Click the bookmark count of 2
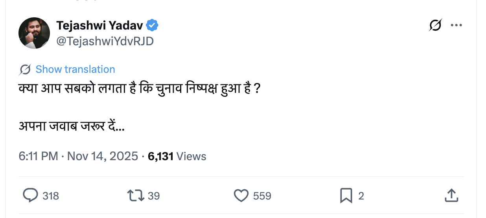The image size is (486, 218). tap(361, 196)
